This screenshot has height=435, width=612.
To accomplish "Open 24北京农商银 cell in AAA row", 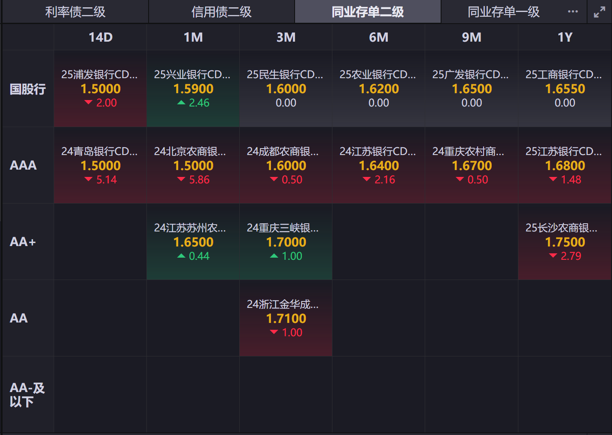I will click(x=193, y=165).
